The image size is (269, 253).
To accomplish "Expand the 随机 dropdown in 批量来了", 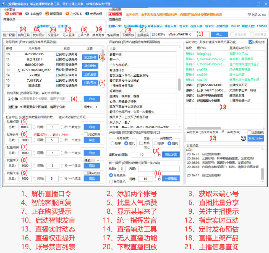I will pos(98,160).
